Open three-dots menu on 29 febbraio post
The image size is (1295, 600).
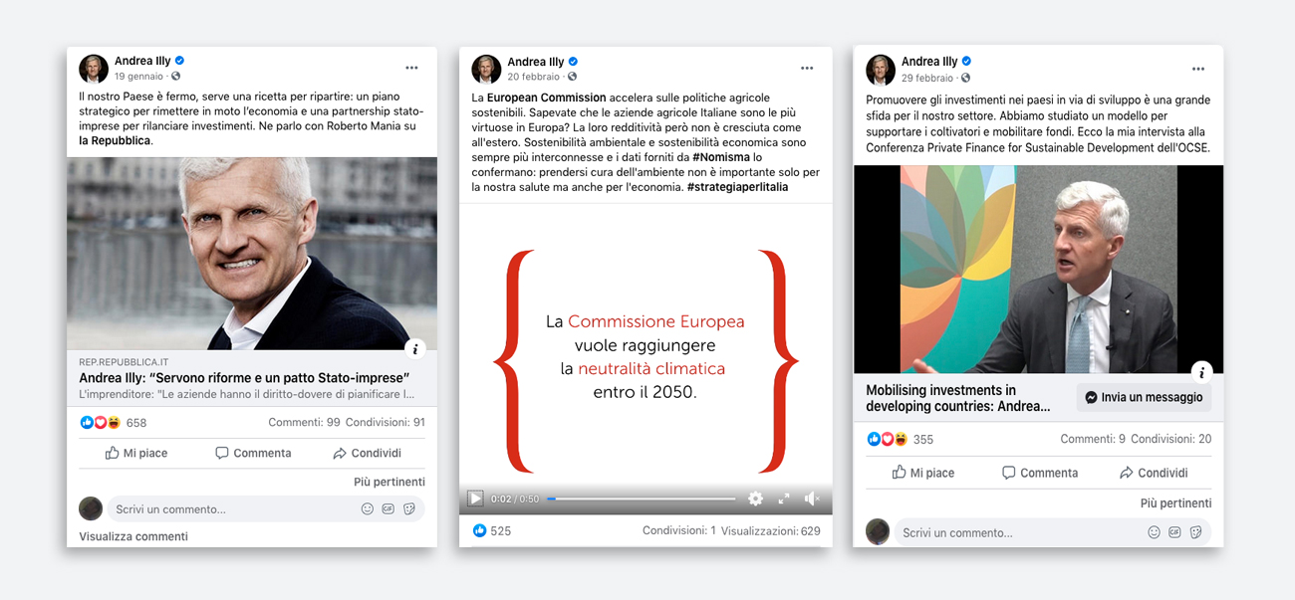1198,69
